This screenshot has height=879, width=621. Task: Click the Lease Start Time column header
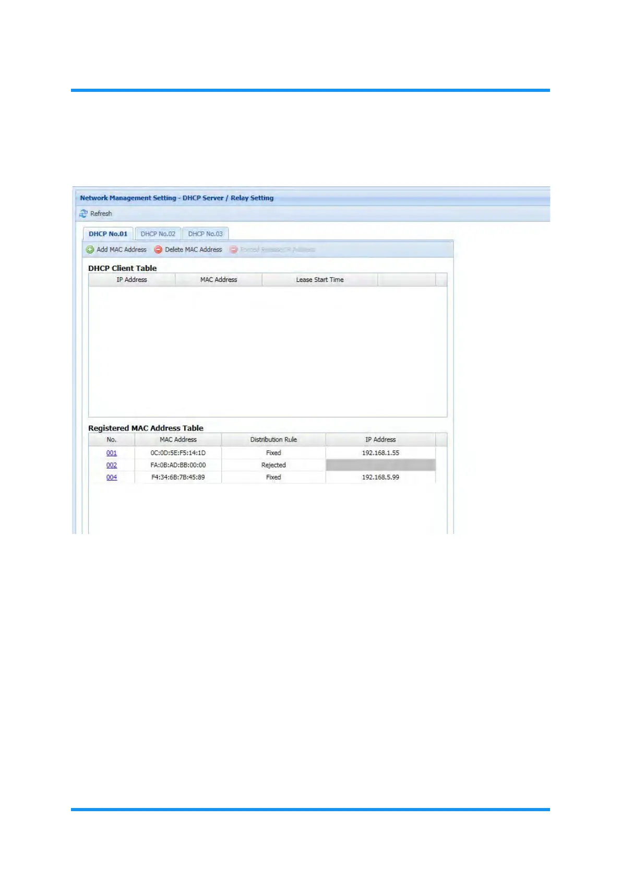tap(320, 280)
